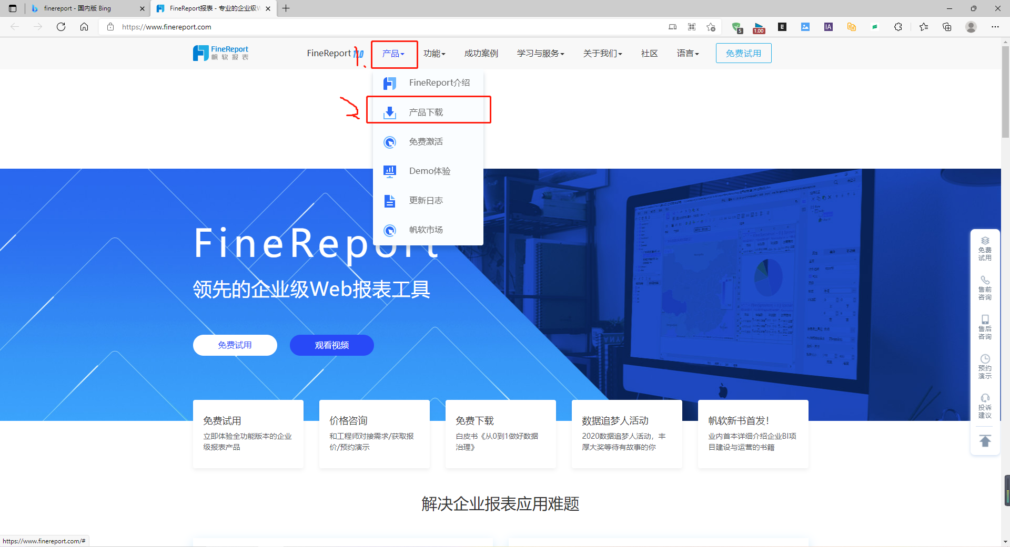Click the 免费激活 globe icon

coord(390,141)
